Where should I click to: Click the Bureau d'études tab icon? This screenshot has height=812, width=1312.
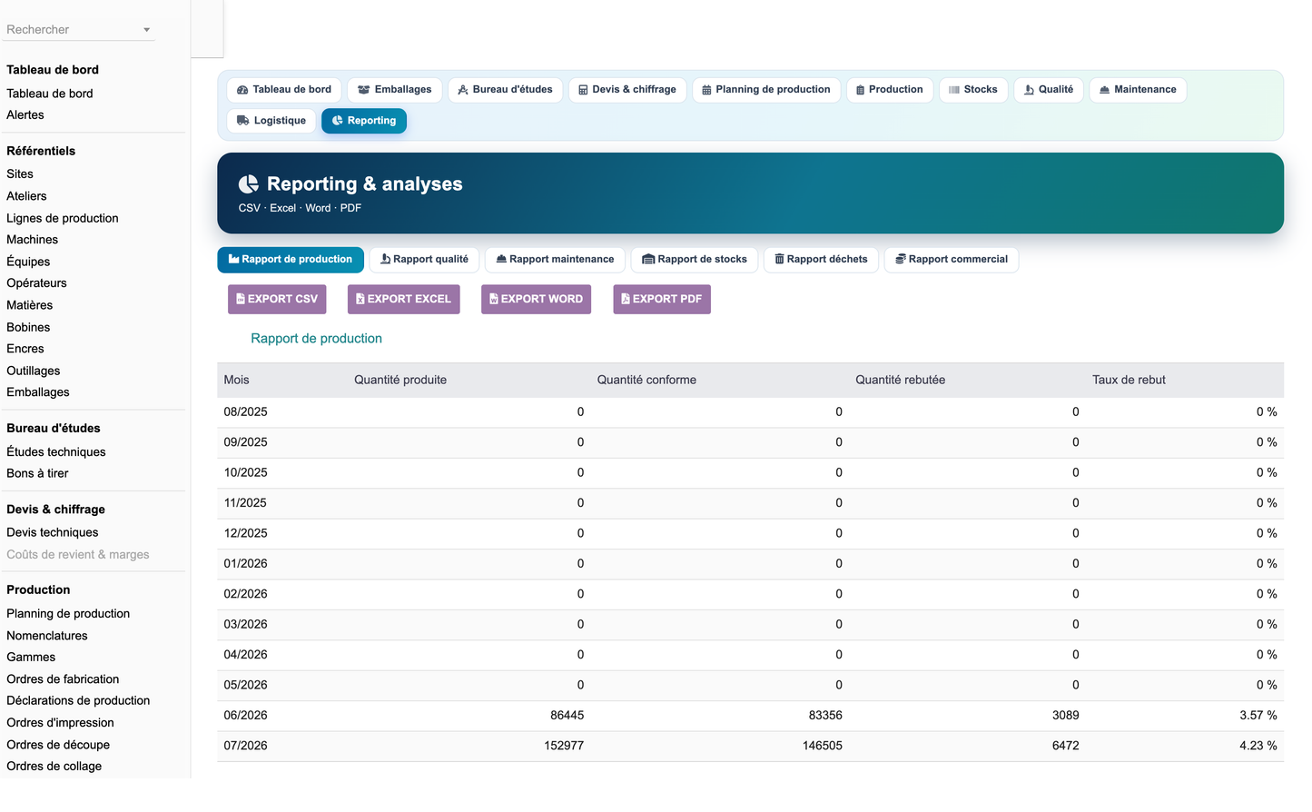click(x=463, y=90)
